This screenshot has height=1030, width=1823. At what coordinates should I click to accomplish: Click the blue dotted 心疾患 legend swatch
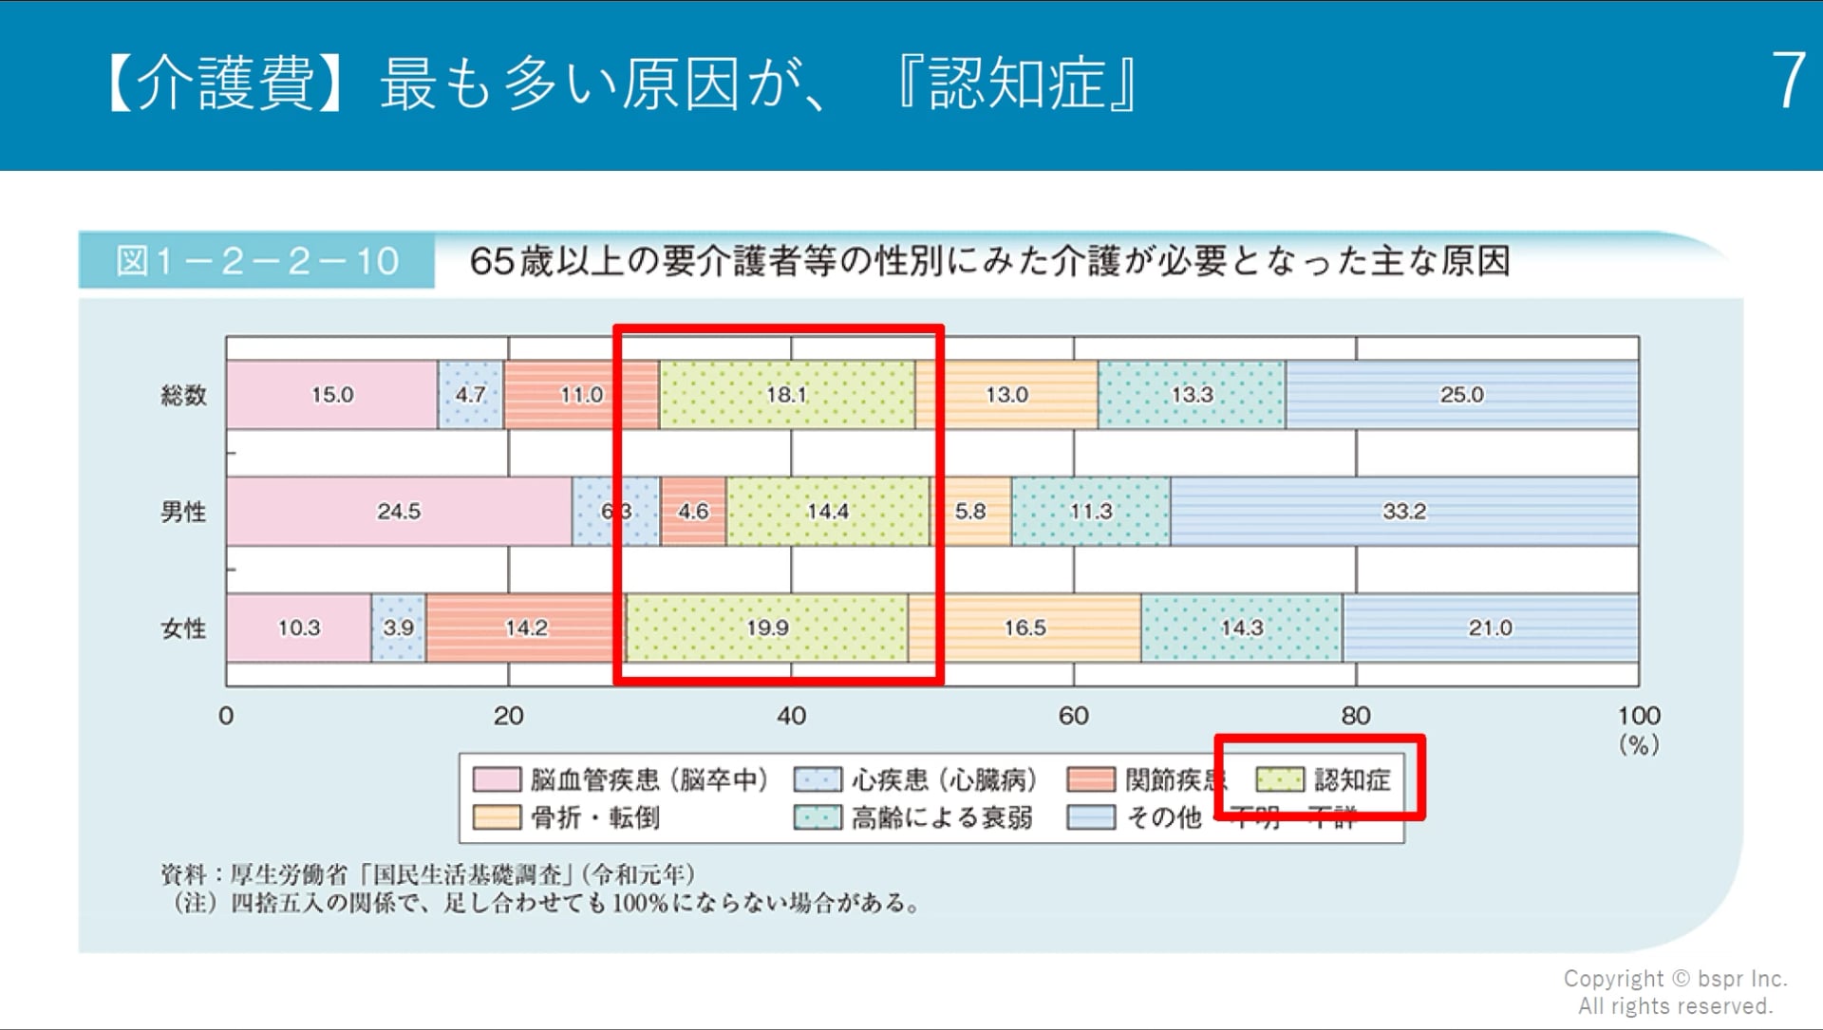(x=817, y=779)
